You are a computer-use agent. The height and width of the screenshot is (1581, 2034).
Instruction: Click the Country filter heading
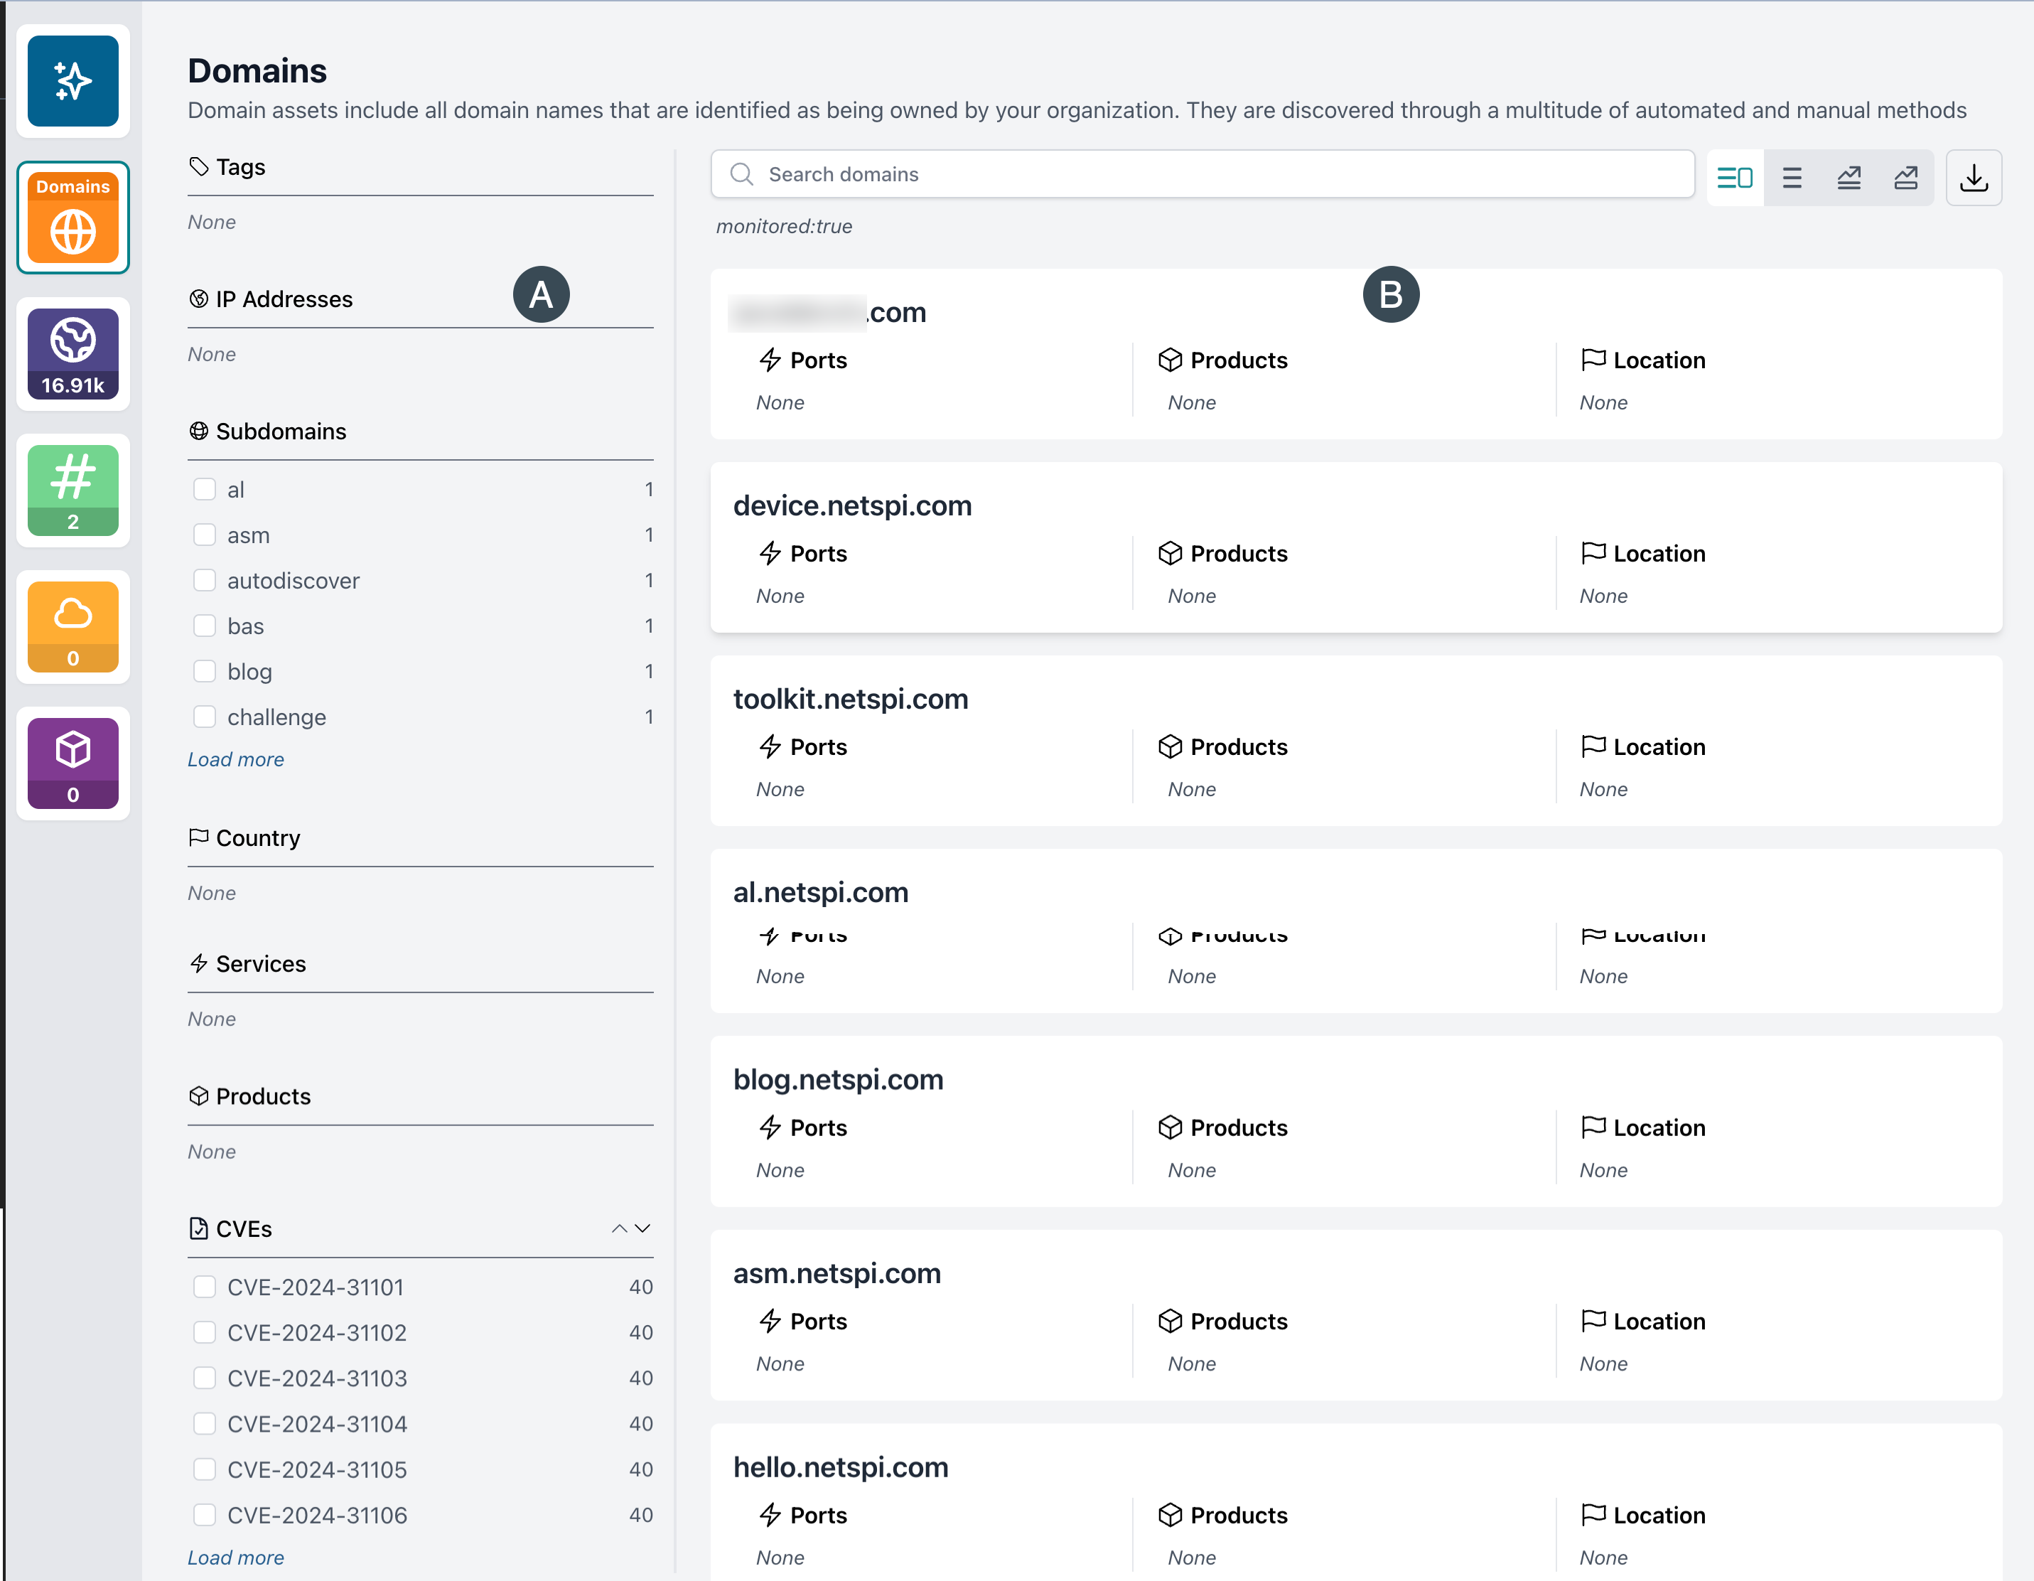click(x=258, y=837)
